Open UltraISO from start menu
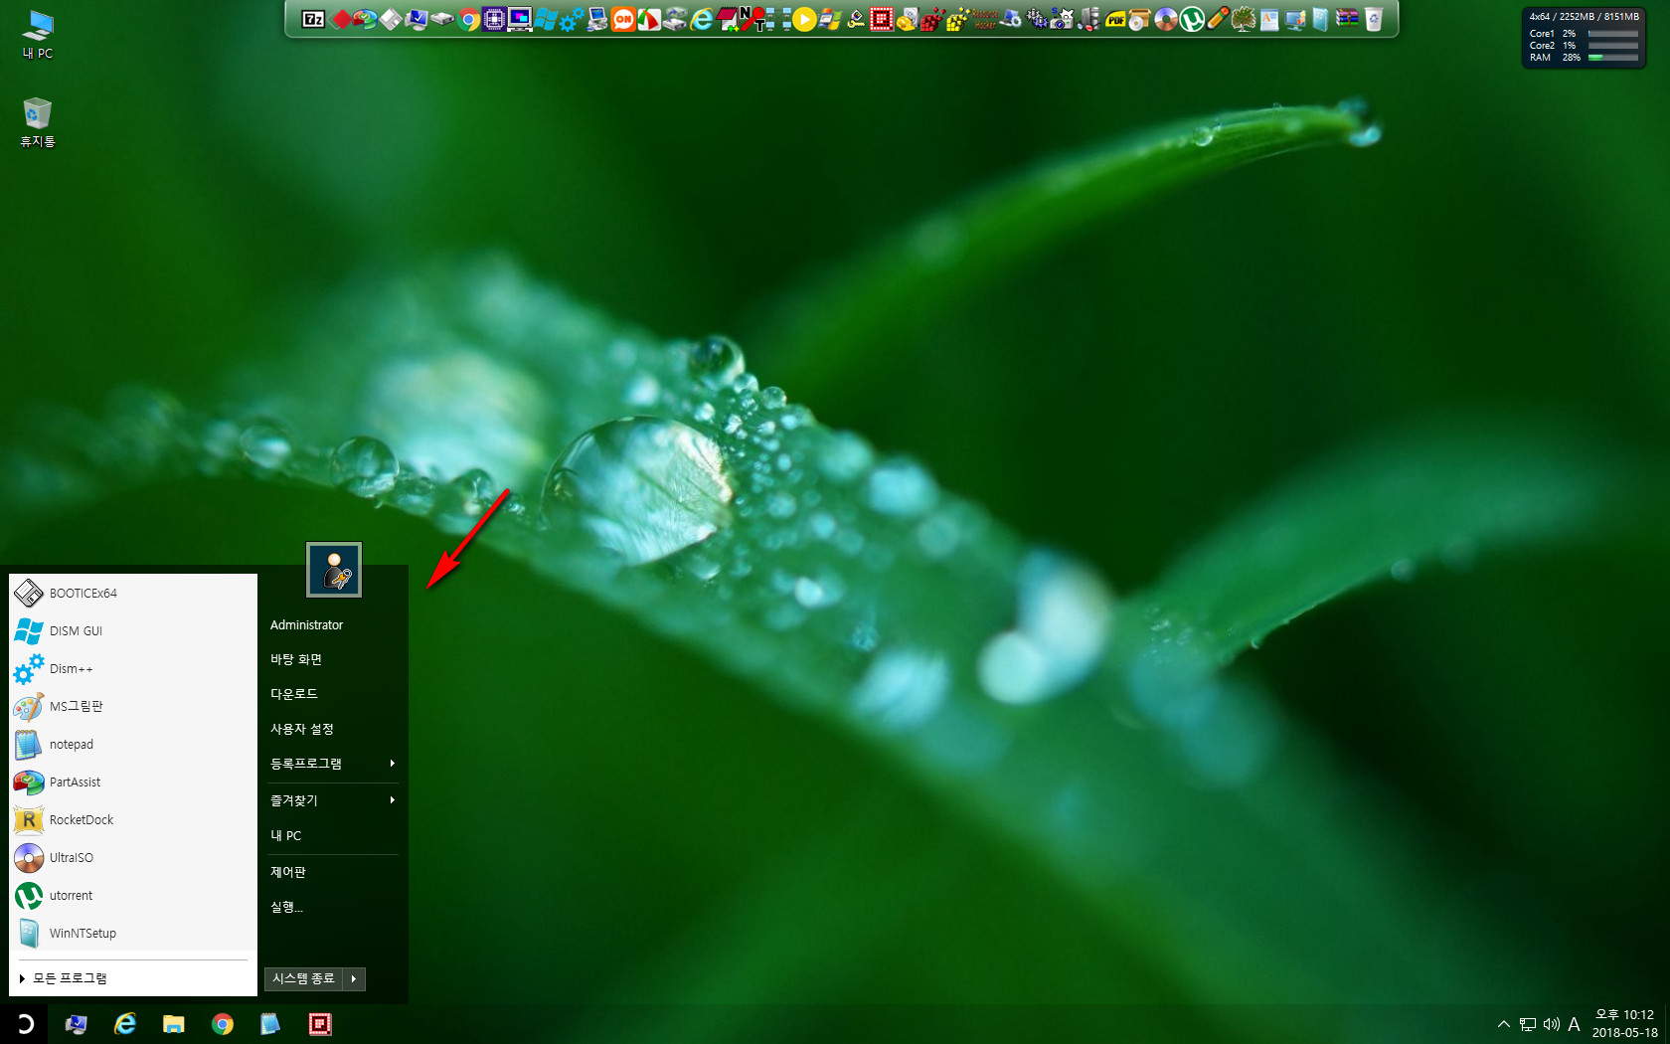 coord(132,858)
